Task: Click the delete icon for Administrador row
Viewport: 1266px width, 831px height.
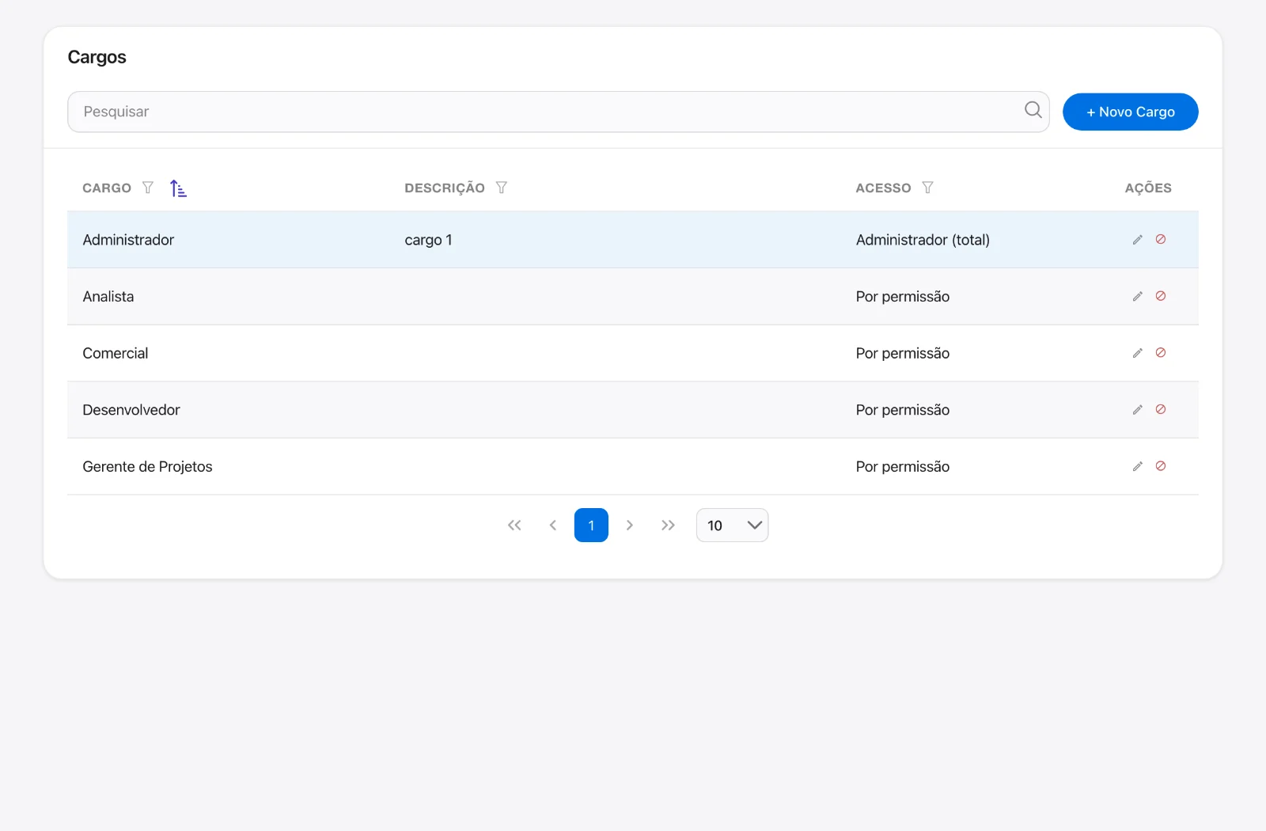Action: (1161, 239)
